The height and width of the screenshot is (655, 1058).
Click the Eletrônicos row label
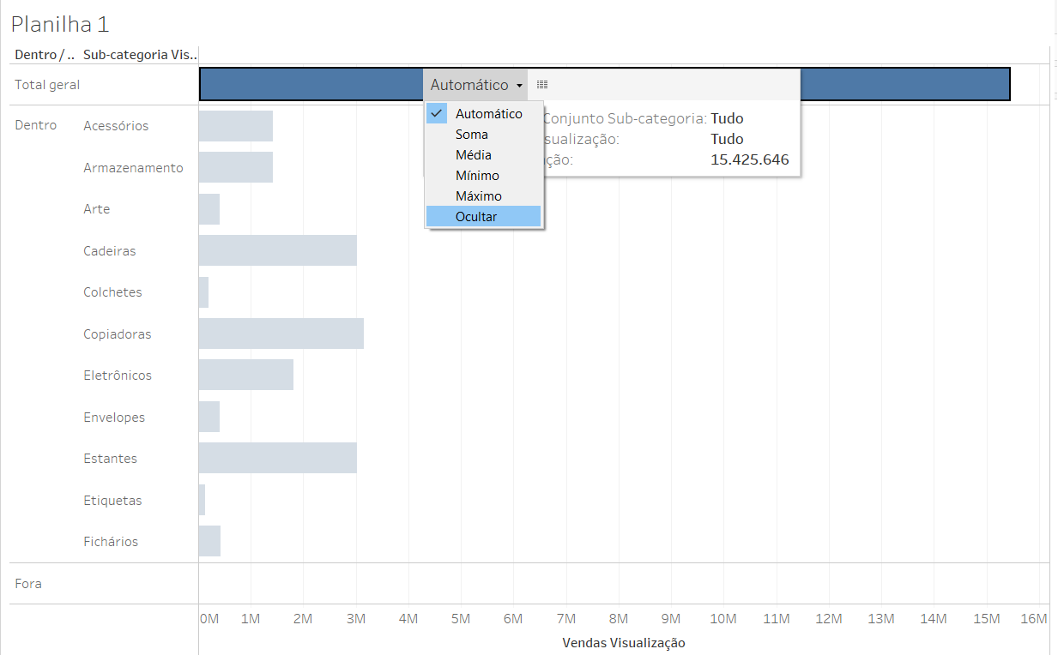[x=118, y=376]
